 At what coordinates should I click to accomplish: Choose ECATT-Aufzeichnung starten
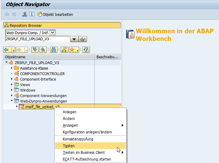pos(90,159)
